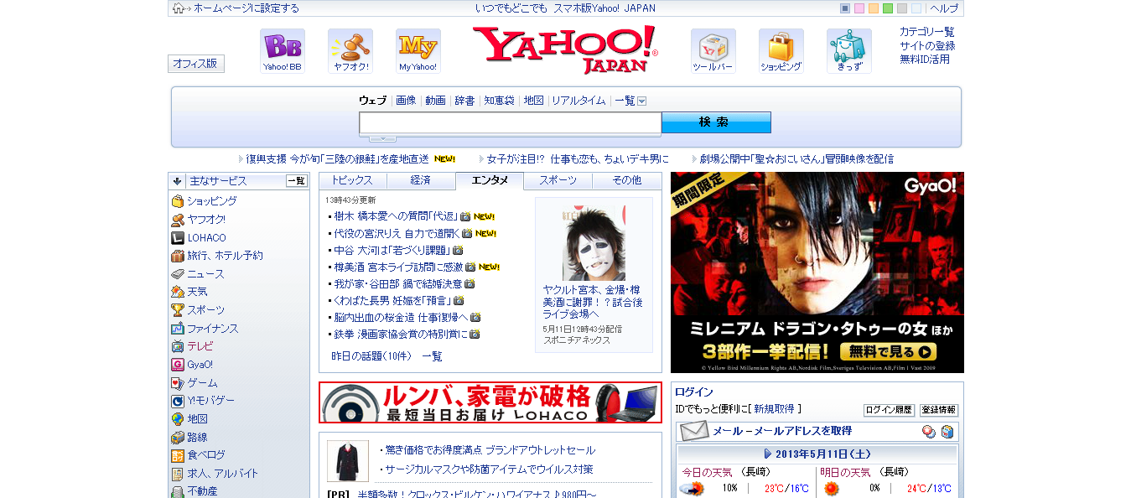The height and width of the screenshot is (498, 1131).
Task: Click the 検索 search button
Action: pyautogui.click(x=716, y=122)
